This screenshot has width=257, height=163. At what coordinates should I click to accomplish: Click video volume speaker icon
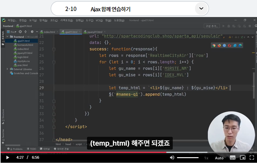click(172, 158)
